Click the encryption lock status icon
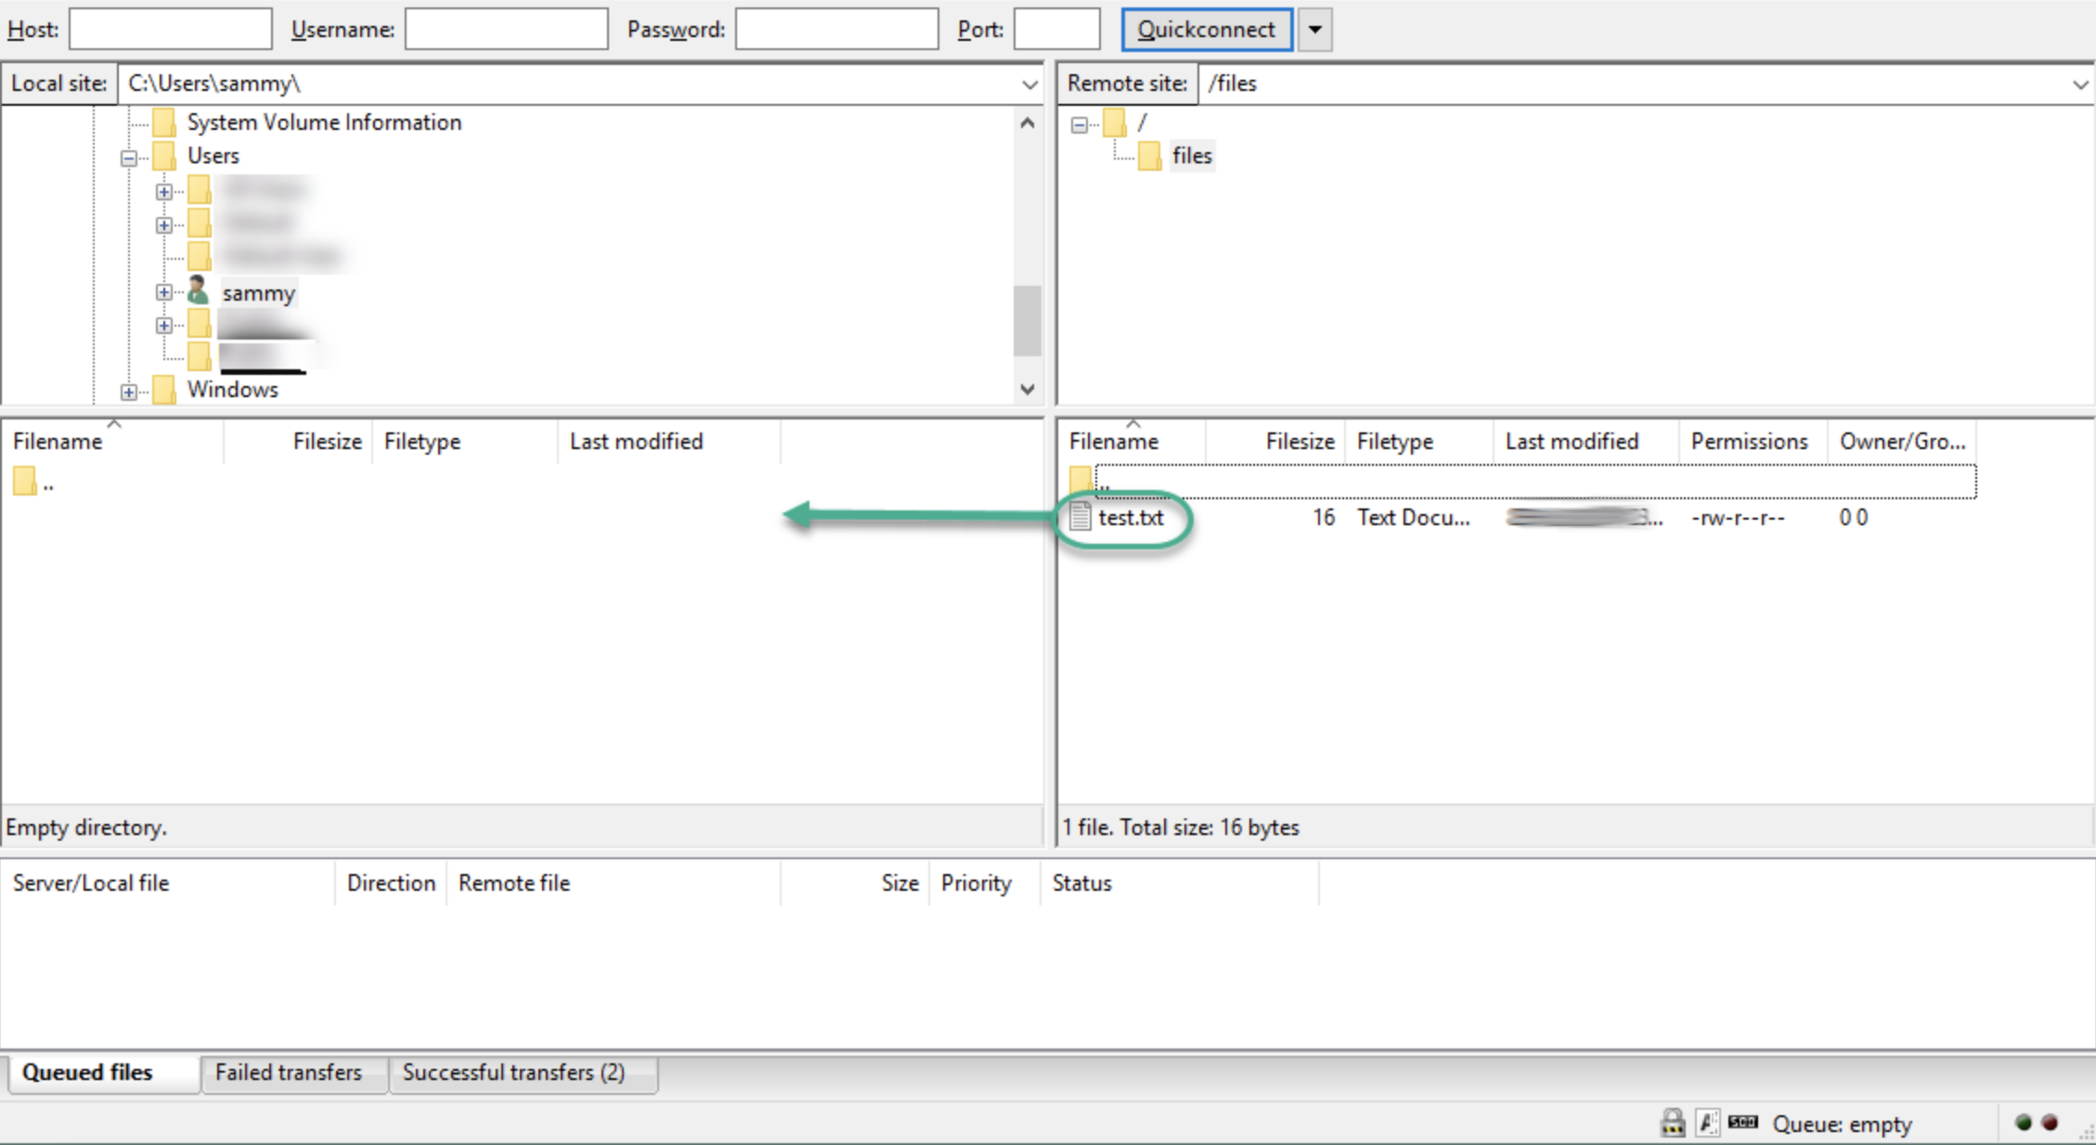 (1673, 1123)
